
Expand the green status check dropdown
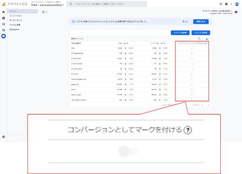(45, 12)
